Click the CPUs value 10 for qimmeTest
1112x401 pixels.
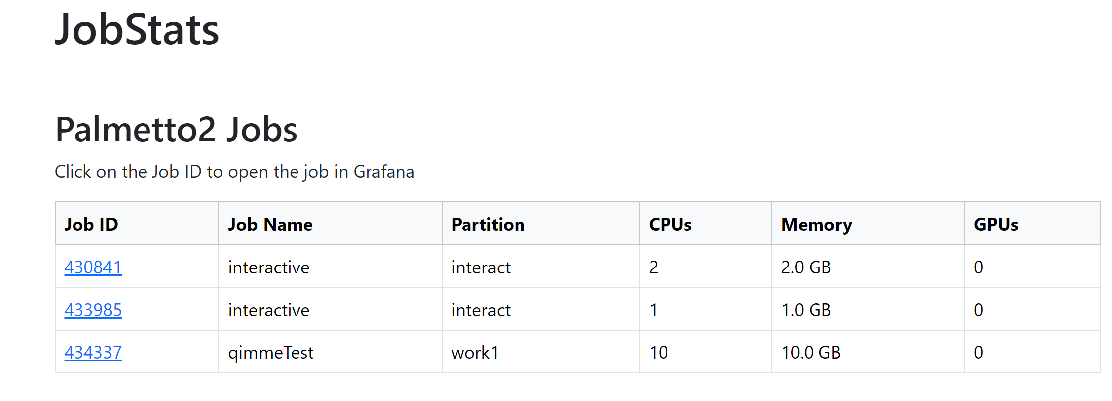(658, 352)
